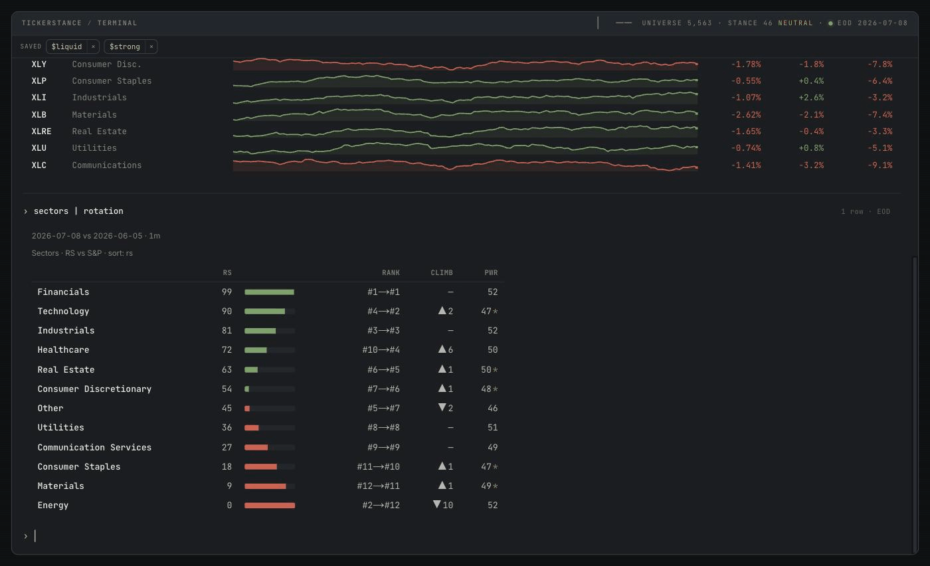Click the XLU +0.8% value

[x=811, y=148]
